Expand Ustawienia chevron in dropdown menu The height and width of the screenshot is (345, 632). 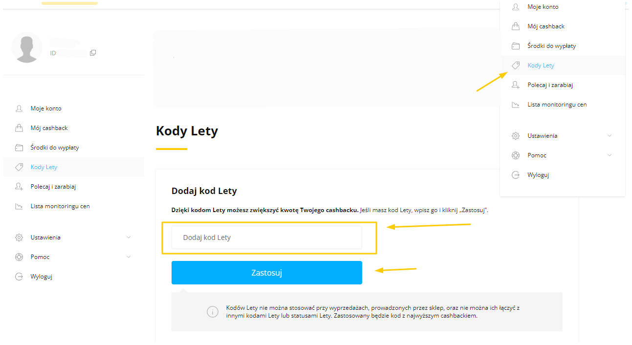610,136
